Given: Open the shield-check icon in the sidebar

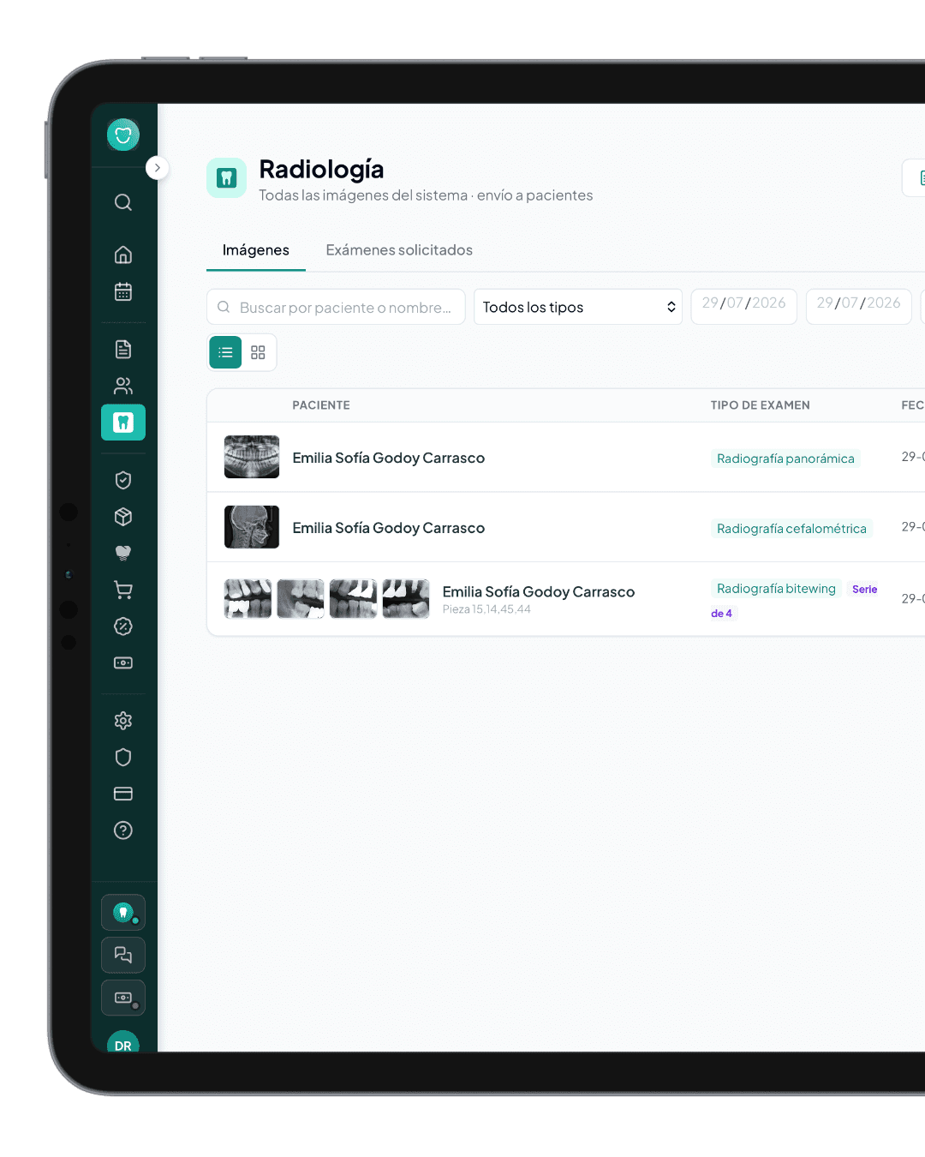Looking at the screenshot, I should pyautogui.click(x=123, y=480).
